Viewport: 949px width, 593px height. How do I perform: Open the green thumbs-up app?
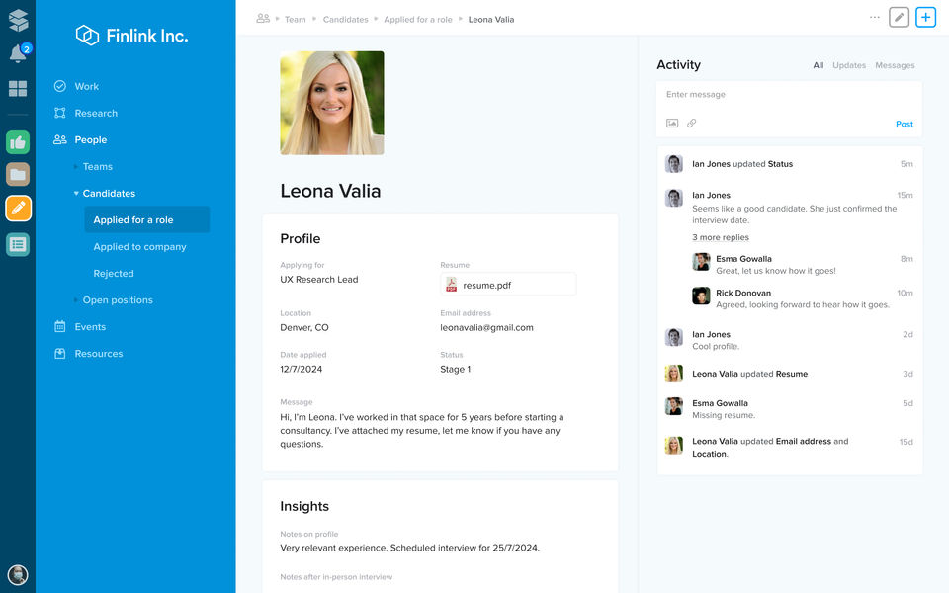tap(18, 142)
